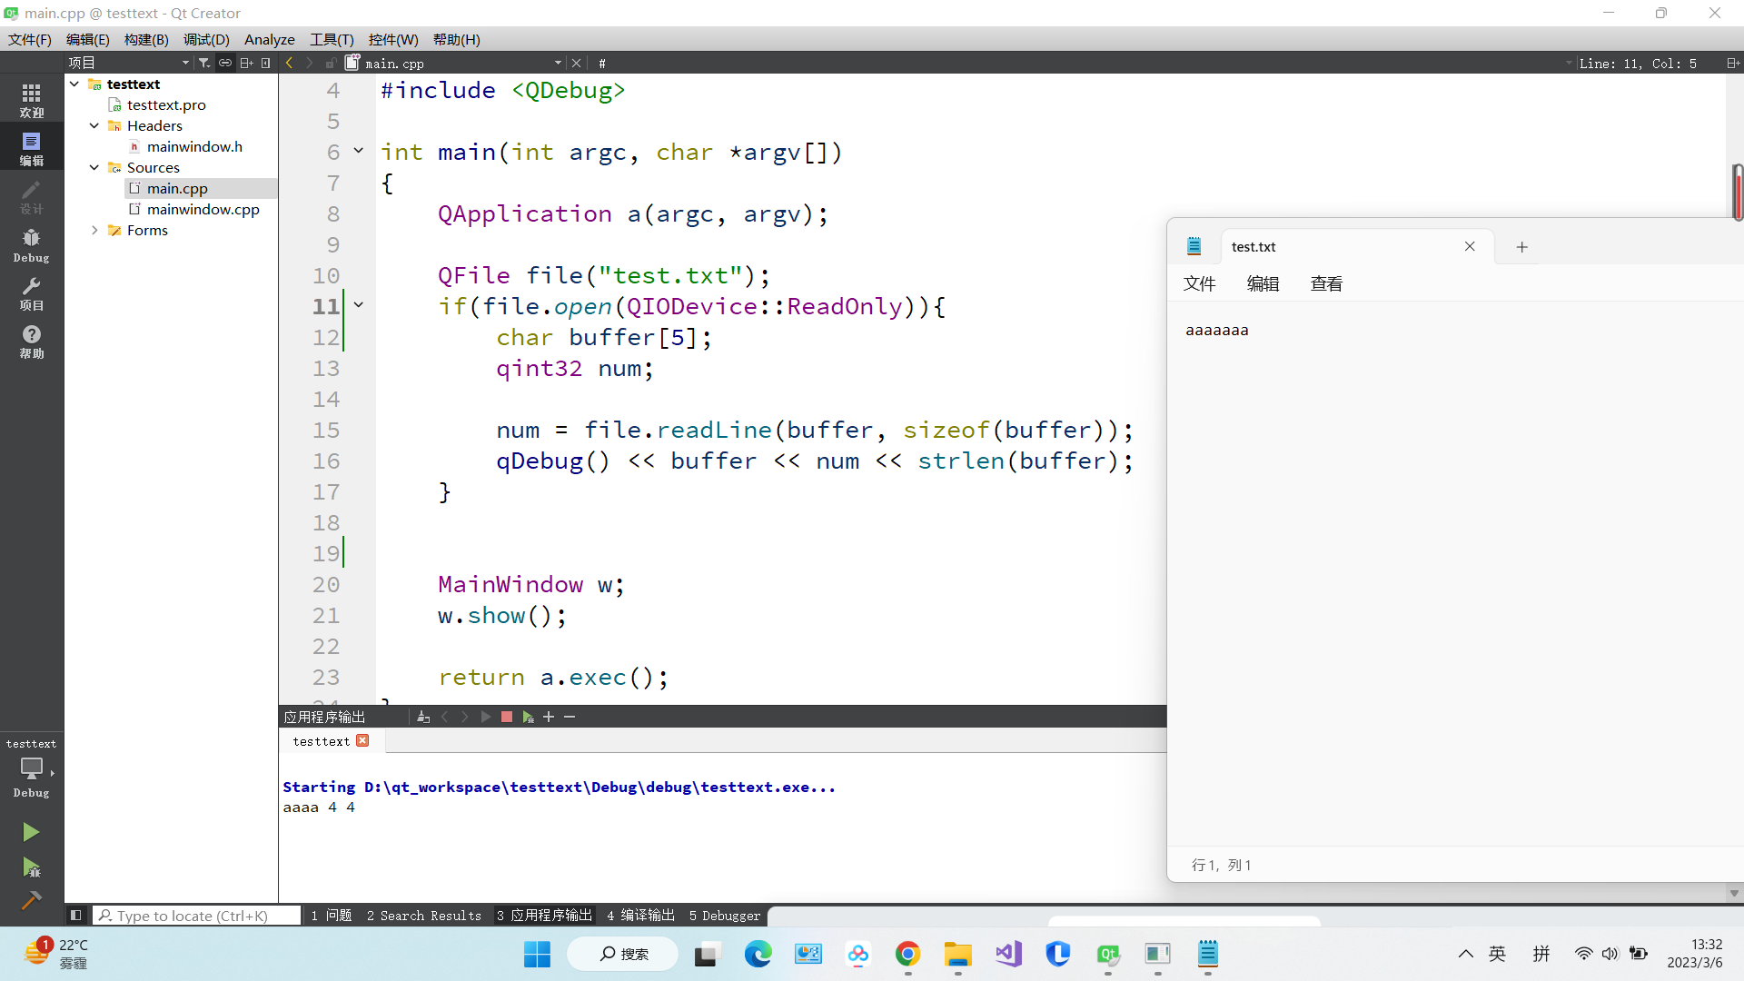Click the Build hammer icon
This screenshot has height=981, width=1744.
pyautogui.click(x=31, y=900)
